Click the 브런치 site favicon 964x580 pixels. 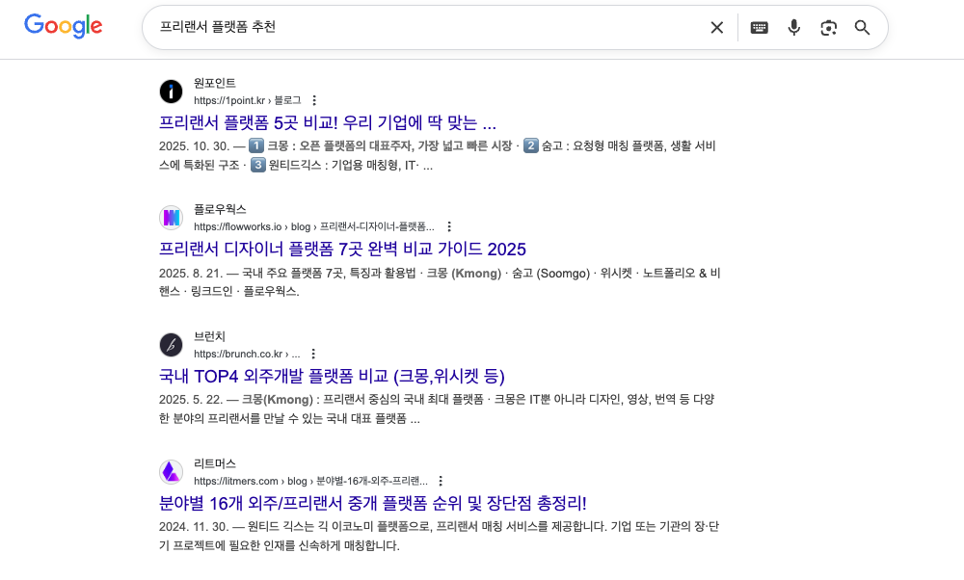click(x=171, y=344)
